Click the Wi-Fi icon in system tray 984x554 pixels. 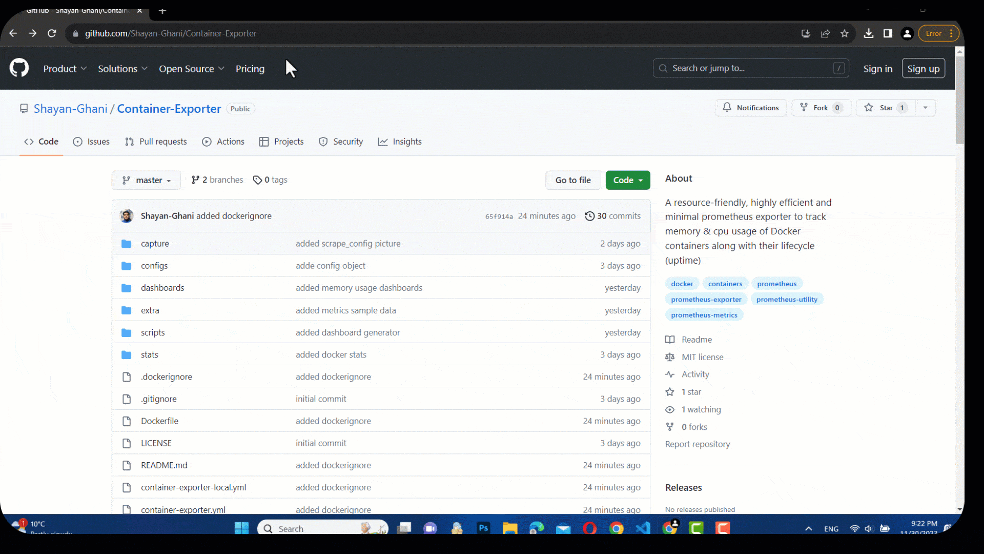[854, 528]
